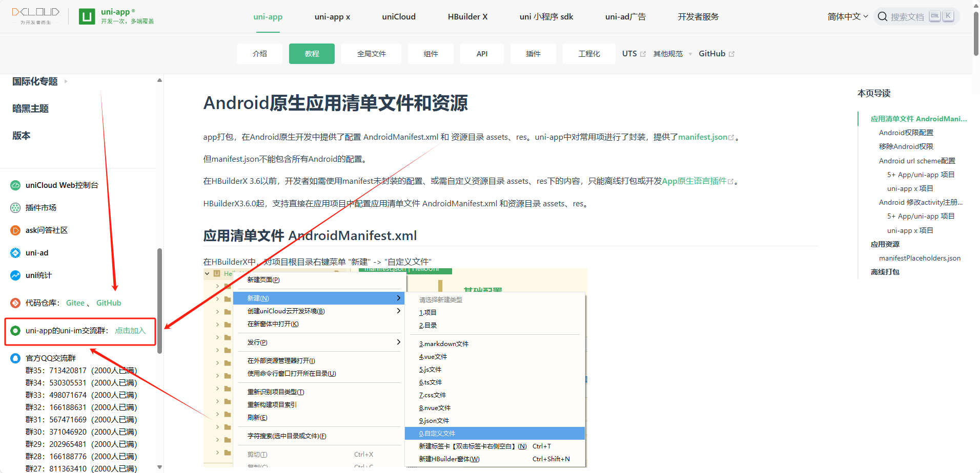Focus the 搜索文档 search field
The image size is (980, 473).
pyautogui.click(x=916, y=16)
